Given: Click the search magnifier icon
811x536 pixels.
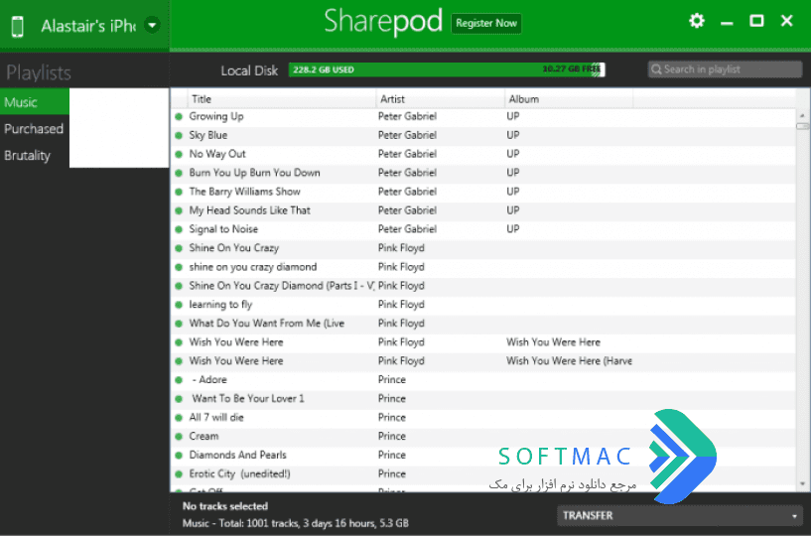Looking at the screenshot, I should tap(656, 69).
